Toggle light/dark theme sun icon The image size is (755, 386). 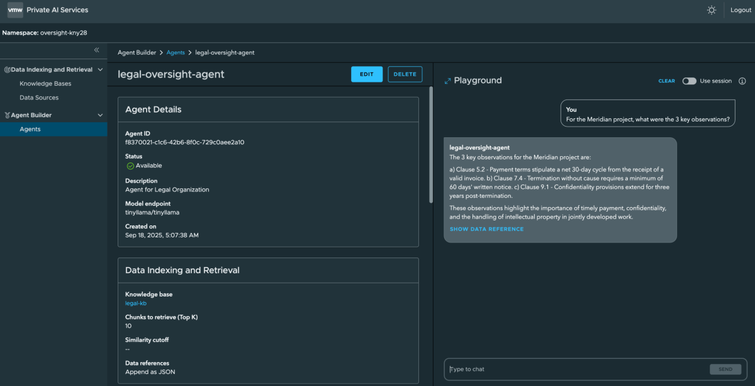coord(712,10)
